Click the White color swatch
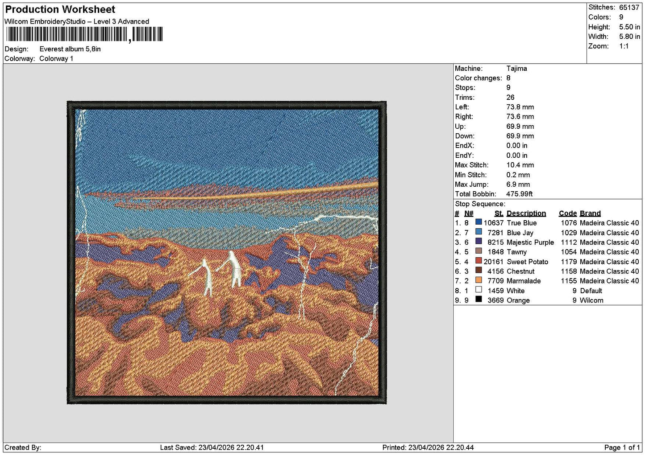This screenshot has width=645, height=455. (x=479, y=290)
